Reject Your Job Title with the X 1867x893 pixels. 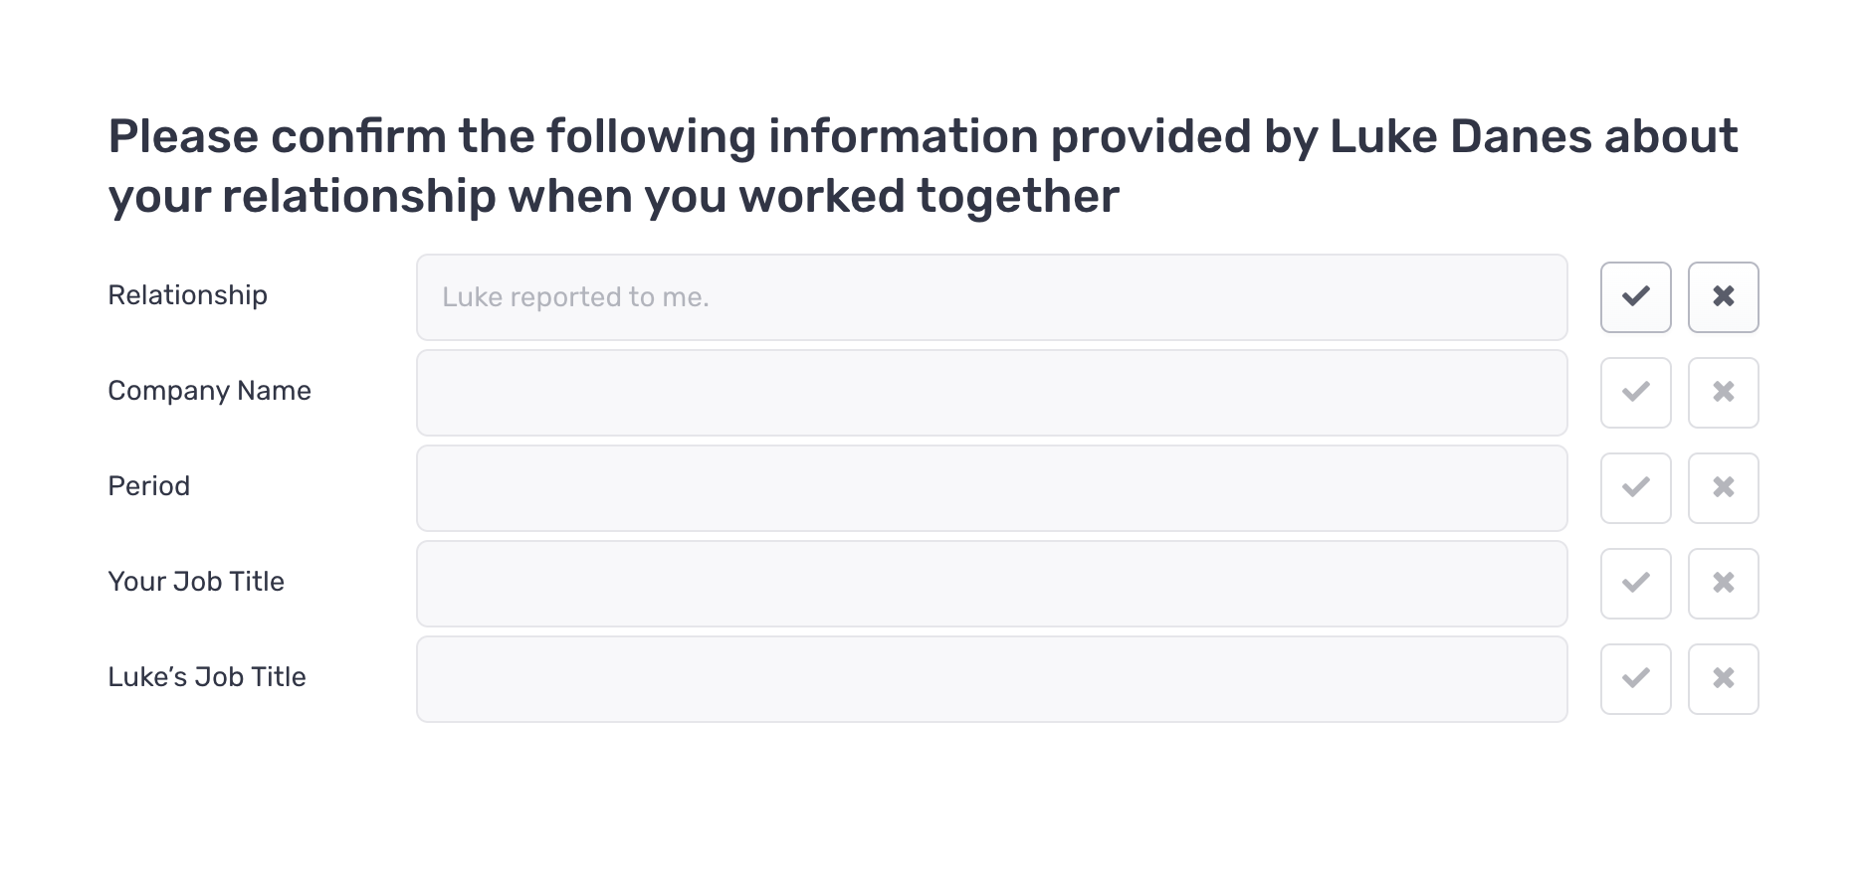coord(1723,583)
